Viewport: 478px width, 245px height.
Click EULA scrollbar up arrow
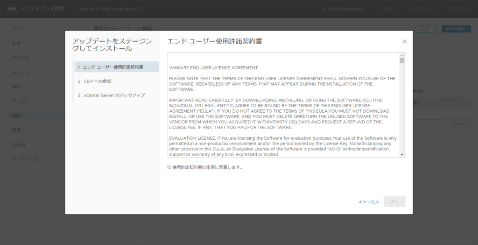pyautogui.click(x=402, y=55)
